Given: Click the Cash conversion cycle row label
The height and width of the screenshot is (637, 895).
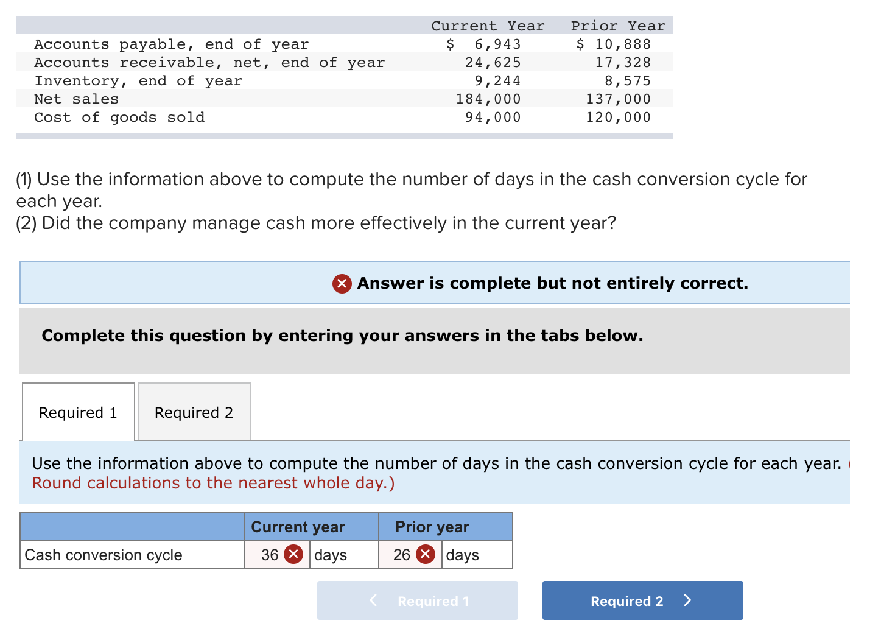Looking at the screenshot, I should 102,554.
